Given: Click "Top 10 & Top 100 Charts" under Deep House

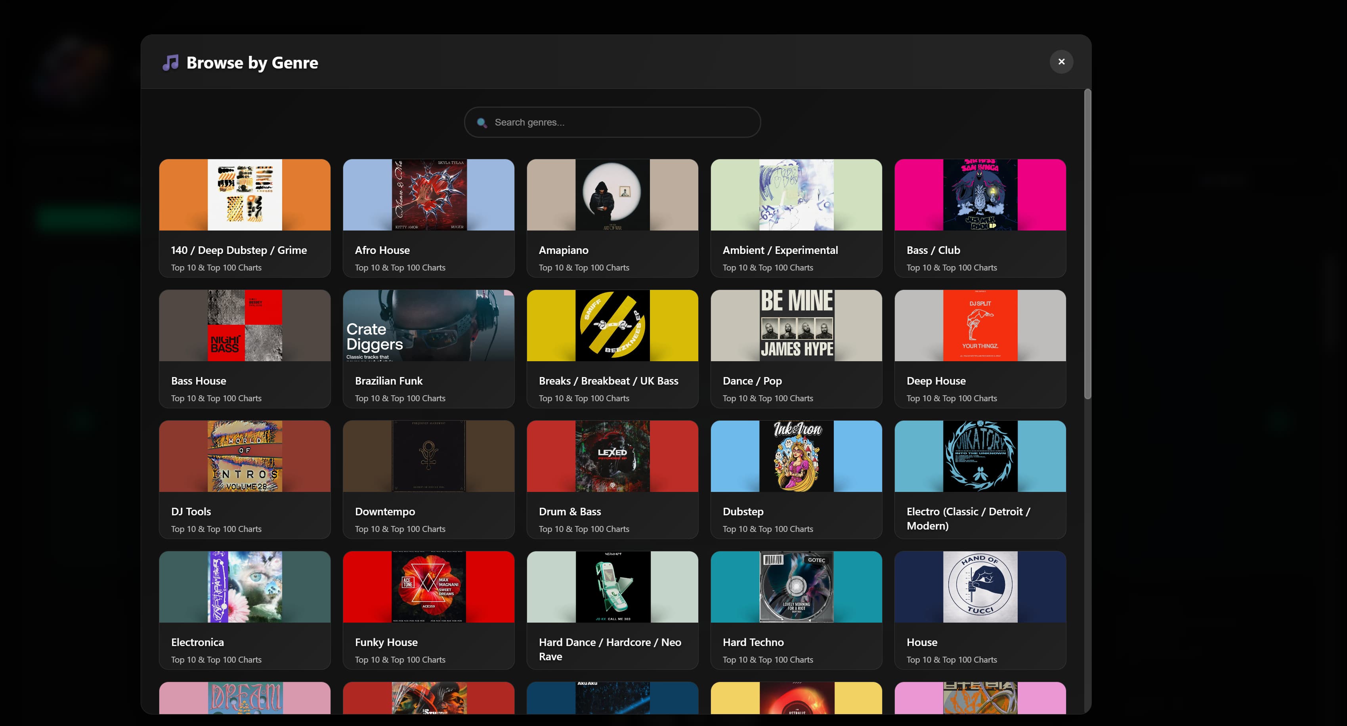Looking at the screenshot, I should click(x=951, y=398).
